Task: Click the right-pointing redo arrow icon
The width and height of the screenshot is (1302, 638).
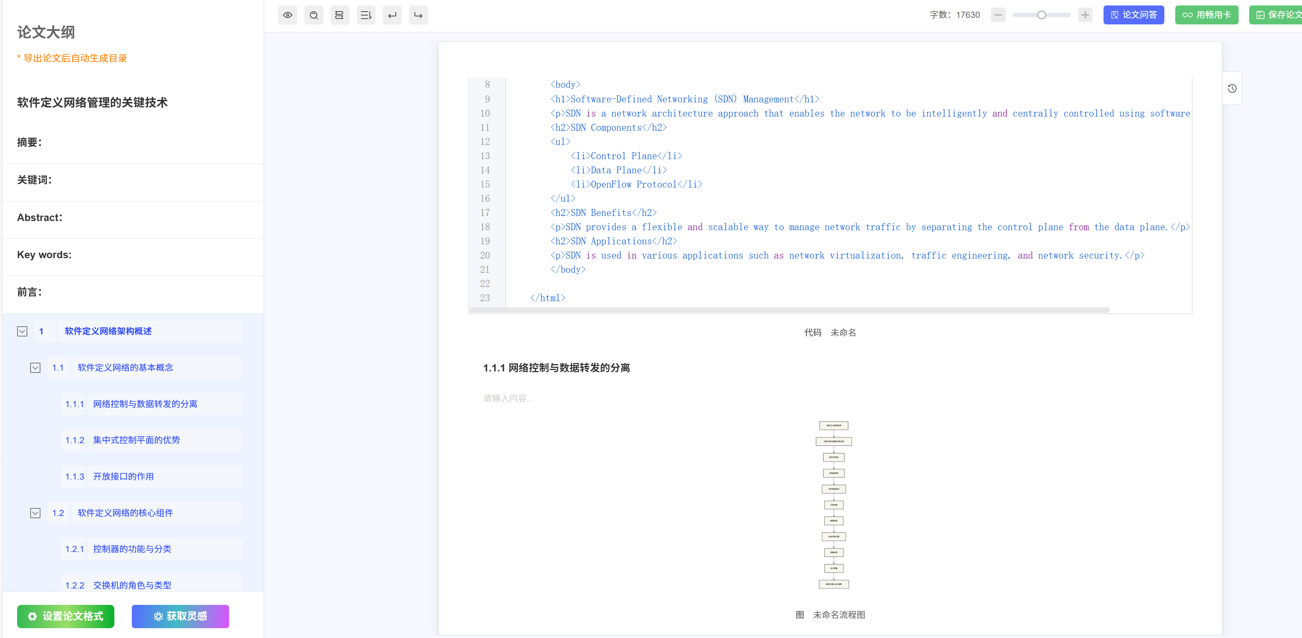Action: pos(418,15)
